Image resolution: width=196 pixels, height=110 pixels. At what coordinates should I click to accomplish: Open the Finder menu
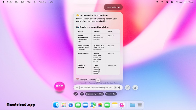(x=10, y=2)
